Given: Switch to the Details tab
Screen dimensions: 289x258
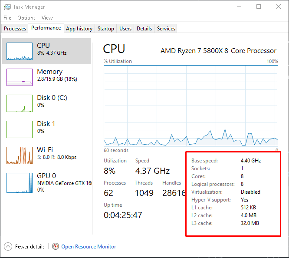Looking at the screenshot, I should pyautogui.click(x=144, y=29).
